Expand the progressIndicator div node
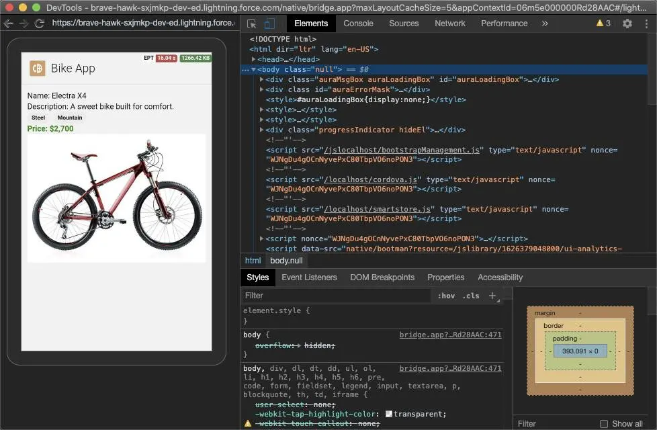Image resolution: width=657 pixels, height=430 pixels. tap(261, 130)
